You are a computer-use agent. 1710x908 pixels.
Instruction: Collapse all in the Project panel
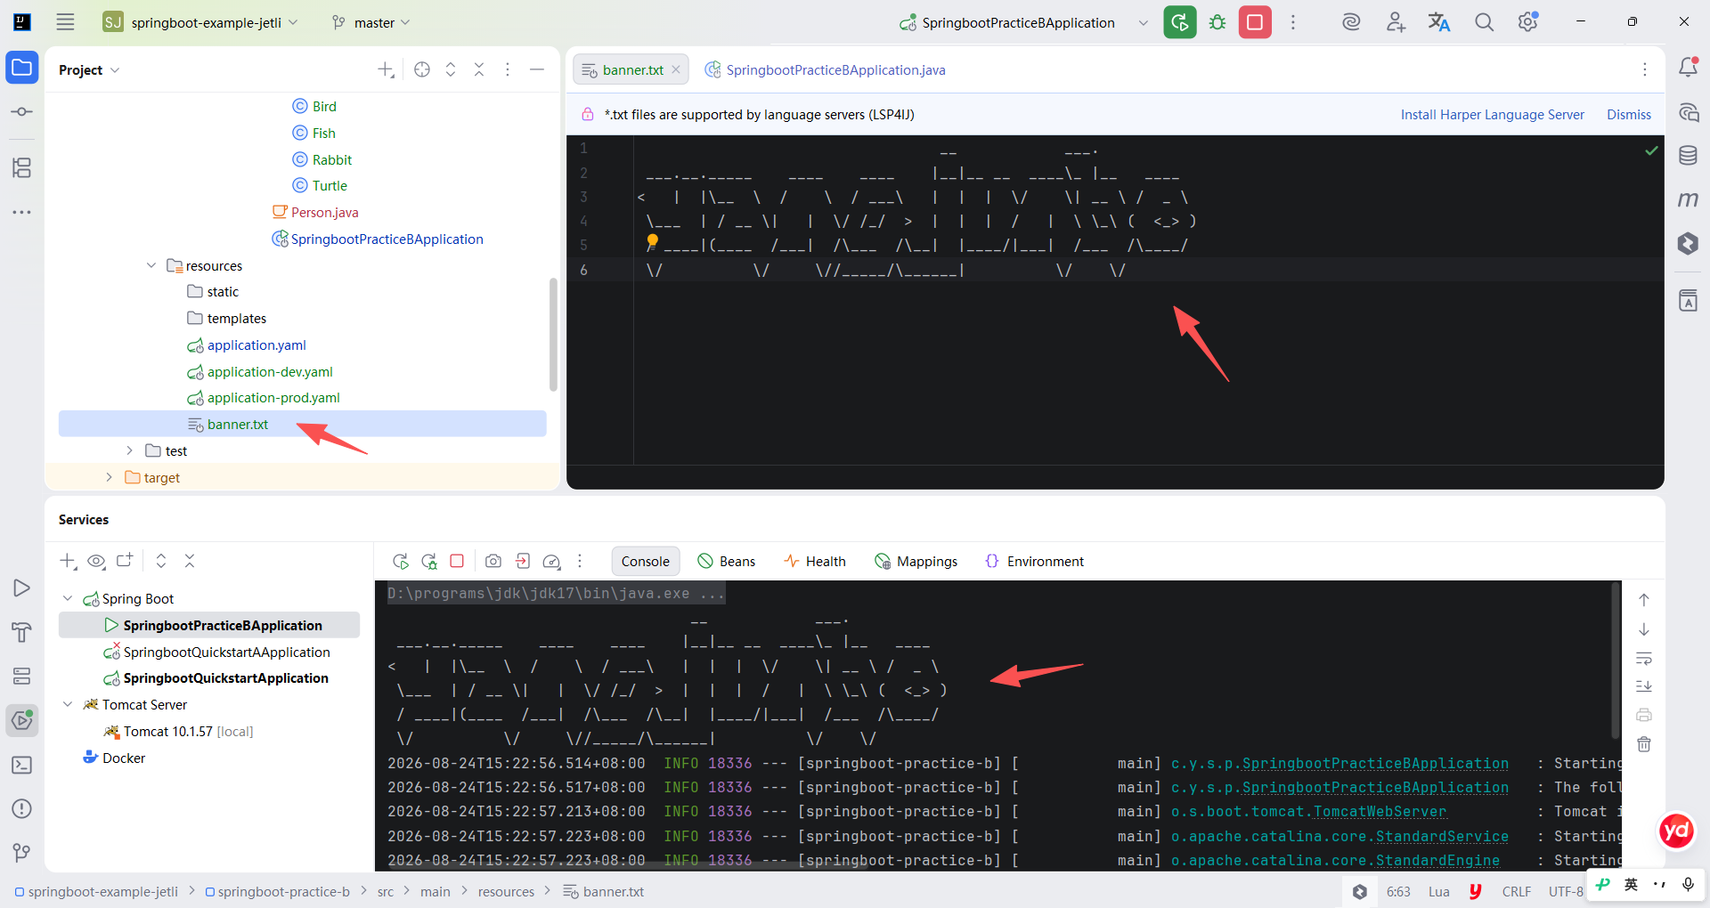tap(479, 69)
